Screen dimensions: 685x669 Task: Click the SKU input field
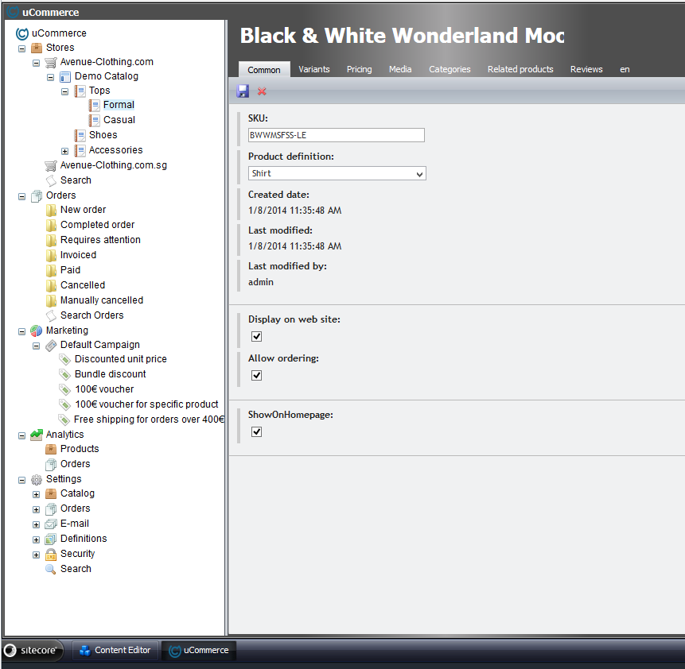tap(336, 135)
